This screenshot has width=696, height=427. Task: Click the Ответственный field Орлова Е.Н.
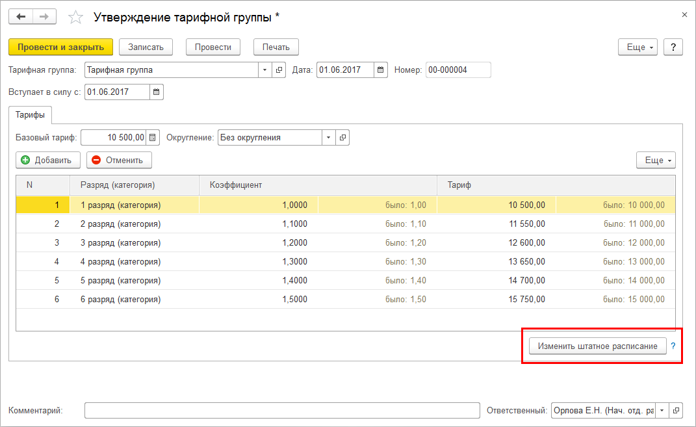(603, 411)
